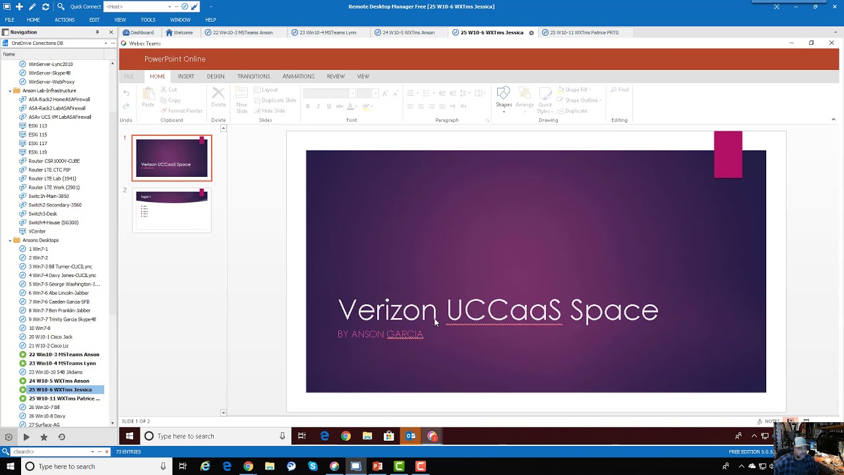
Task: Click the BY ANSON GARCIA subtitle text
Action: tap(380, 334)
